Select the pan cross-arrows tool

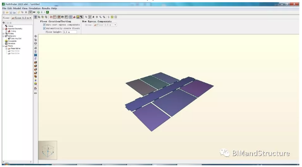97,17
